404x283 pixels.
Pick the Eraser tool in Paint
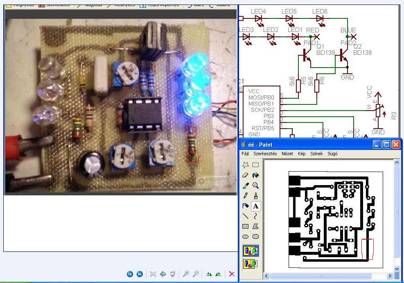[x=246, y=175]
